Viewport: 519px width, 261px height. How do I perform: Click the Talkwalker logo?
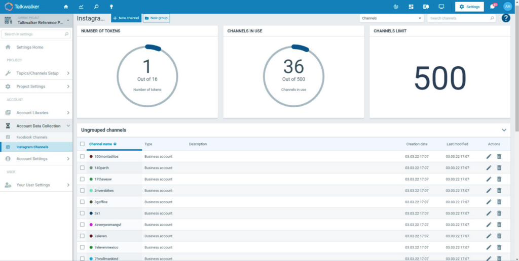(x=22, y=6)
